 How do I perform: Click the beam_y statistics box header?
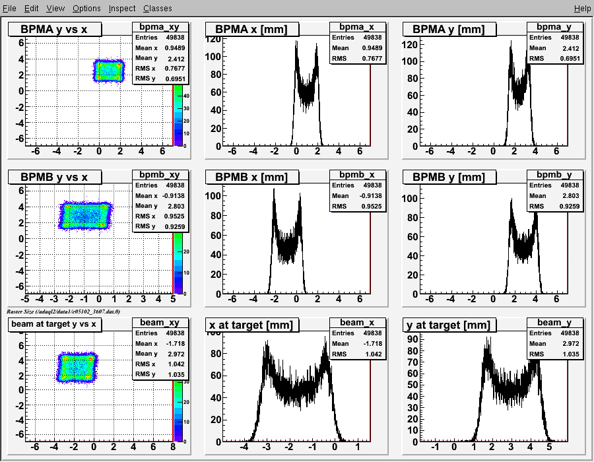pyautogui.click(x=554, y=322)
